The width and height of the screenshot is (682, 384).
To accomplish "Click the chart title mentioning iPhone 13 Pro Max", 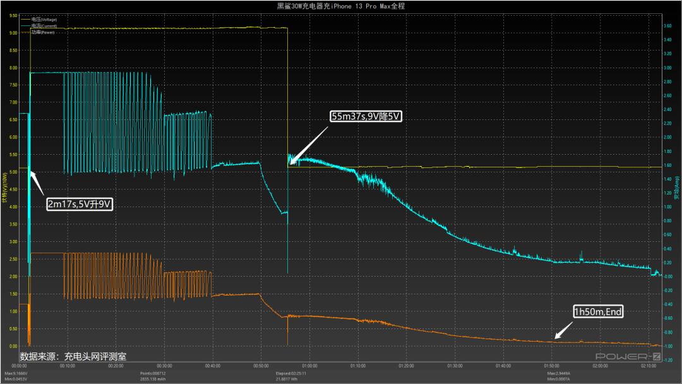I will (341, 6).
